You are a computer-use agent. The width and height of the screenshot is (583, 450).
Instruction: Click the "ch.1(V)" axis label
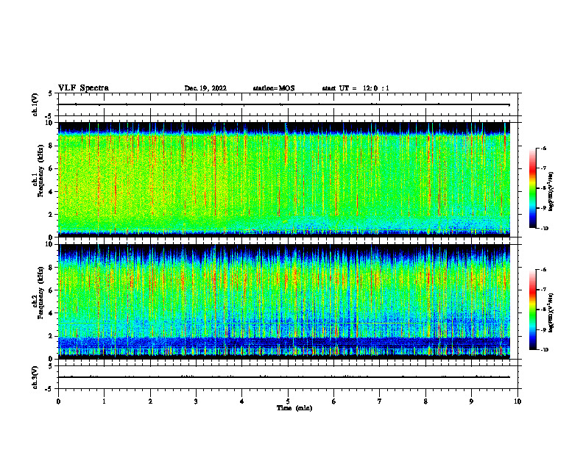pyautogui.click(x=35, y=104)
